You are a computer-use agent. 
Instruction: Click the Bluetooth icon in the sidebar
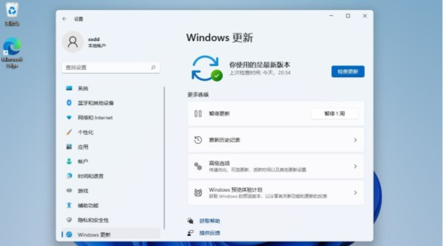(69, 102)
